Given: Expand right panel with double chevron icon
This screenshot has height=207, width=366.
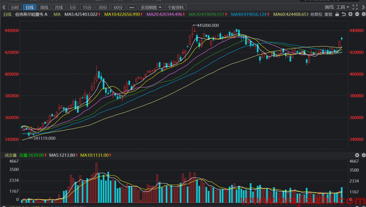Looking at the screenshot, I should tap(363, 8).
